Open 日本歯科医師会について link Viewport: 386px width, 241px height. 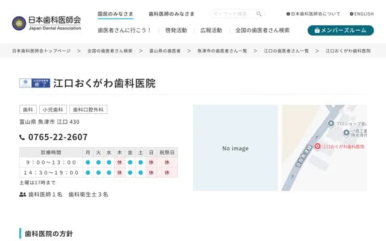313,13
